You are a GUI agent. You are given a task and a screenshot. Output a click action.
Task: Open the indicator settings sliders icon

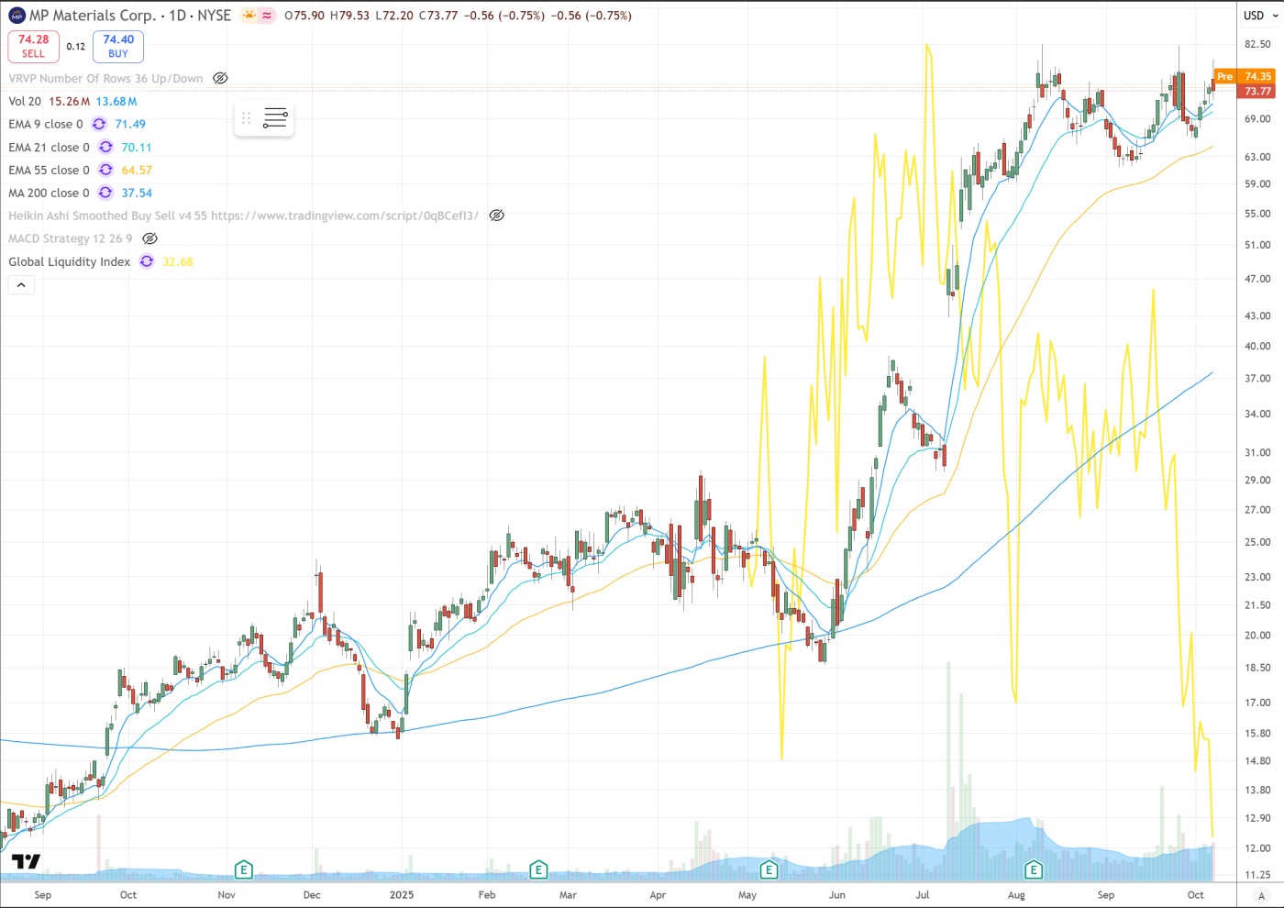(275, 118)
